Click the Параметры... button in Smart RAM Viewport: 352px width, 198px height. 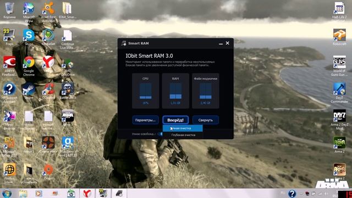(145, 120)
